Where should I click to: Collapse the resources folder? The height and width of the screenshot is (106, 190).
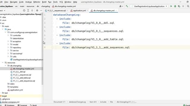pos(3,63)
